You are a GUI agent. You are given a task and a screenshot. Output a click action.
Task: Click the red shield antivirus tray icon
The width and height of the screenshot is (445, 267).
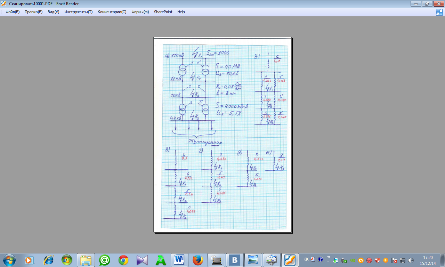point(378,260)
